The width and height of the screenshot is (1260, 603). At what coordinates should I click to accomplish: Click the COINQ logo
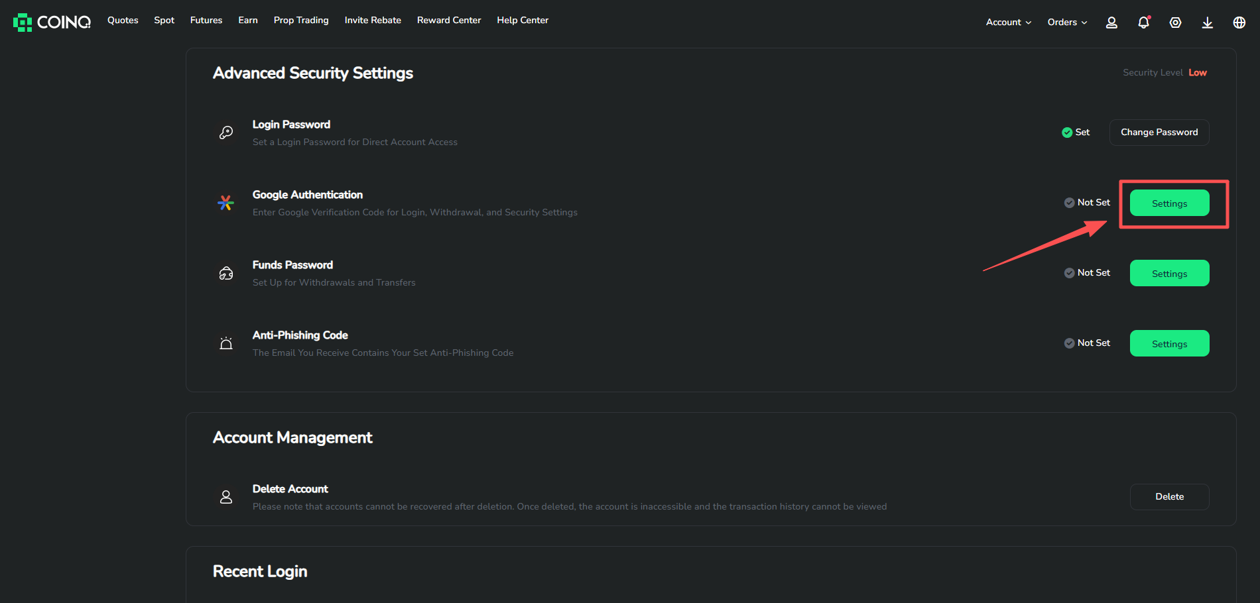(x=50, y=21)
